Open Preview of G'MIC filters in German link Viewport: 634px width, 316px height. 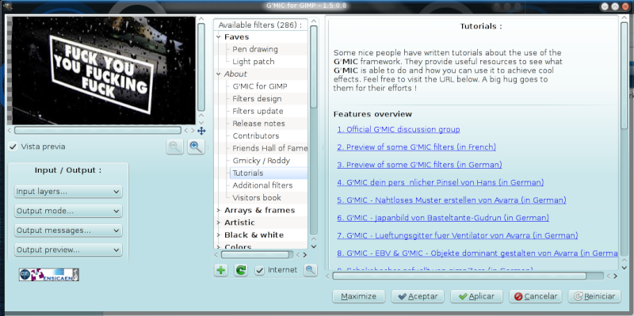click(x=420, y=165)
